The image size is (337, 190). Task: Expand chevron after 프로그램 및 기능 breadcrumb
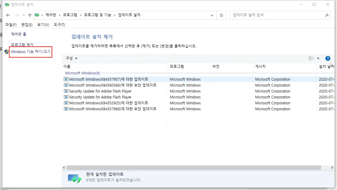[x=114, y=15]
